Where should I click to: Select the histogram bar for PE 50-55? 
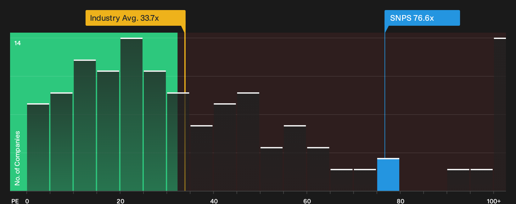(272, 169)
